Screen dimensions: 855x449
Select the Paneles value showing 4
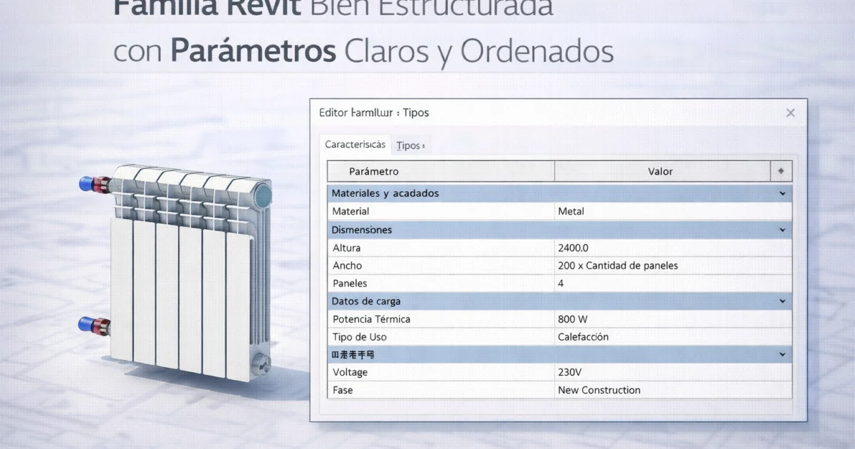pyautogui.click(x=561, y=283)
